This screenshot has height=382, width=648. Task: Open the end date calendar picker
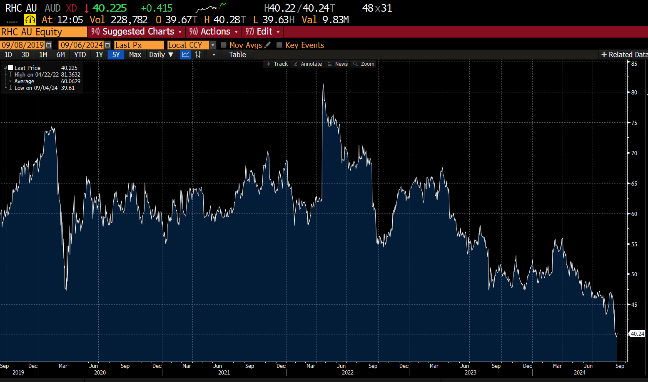(107, 45)
